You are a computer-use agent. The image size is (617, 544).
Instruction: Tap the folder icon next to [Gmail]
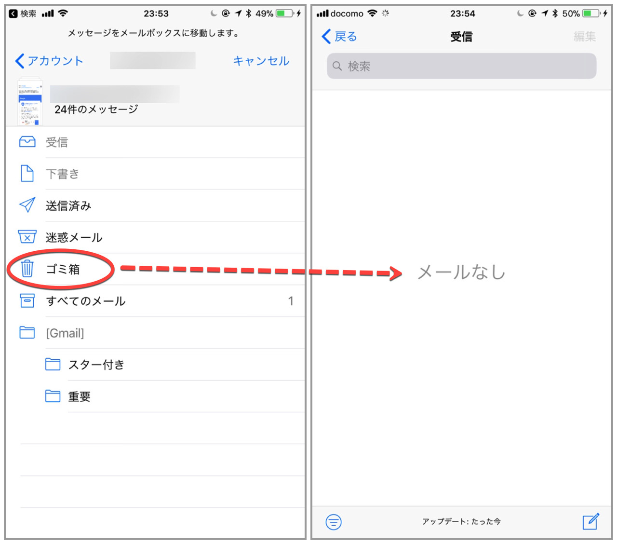click(x=27, y=332)
